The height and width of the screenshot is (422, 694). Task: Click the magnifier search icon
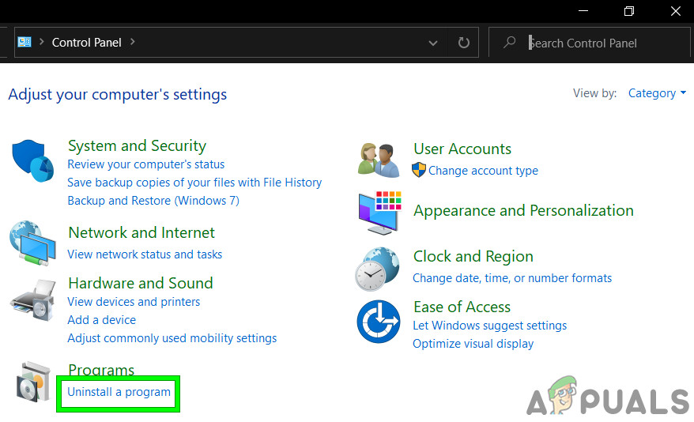(510, 43)
